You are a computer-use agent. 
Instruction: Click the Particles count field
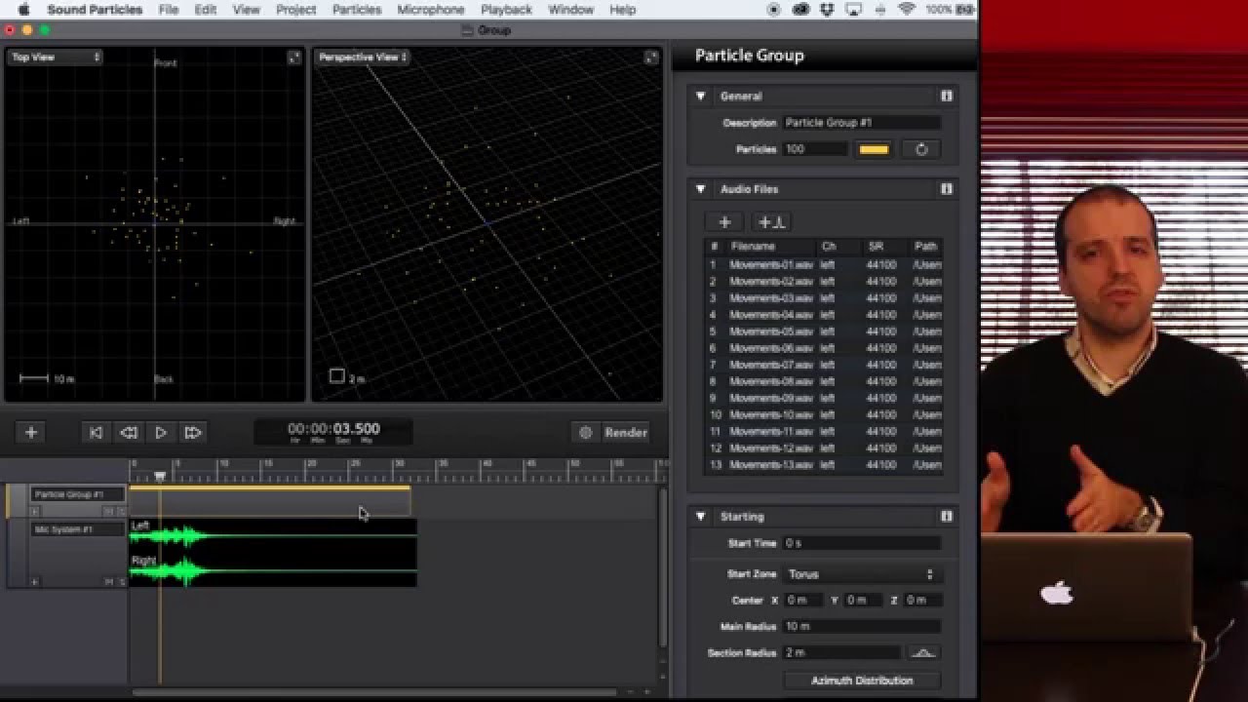(815, 149)
